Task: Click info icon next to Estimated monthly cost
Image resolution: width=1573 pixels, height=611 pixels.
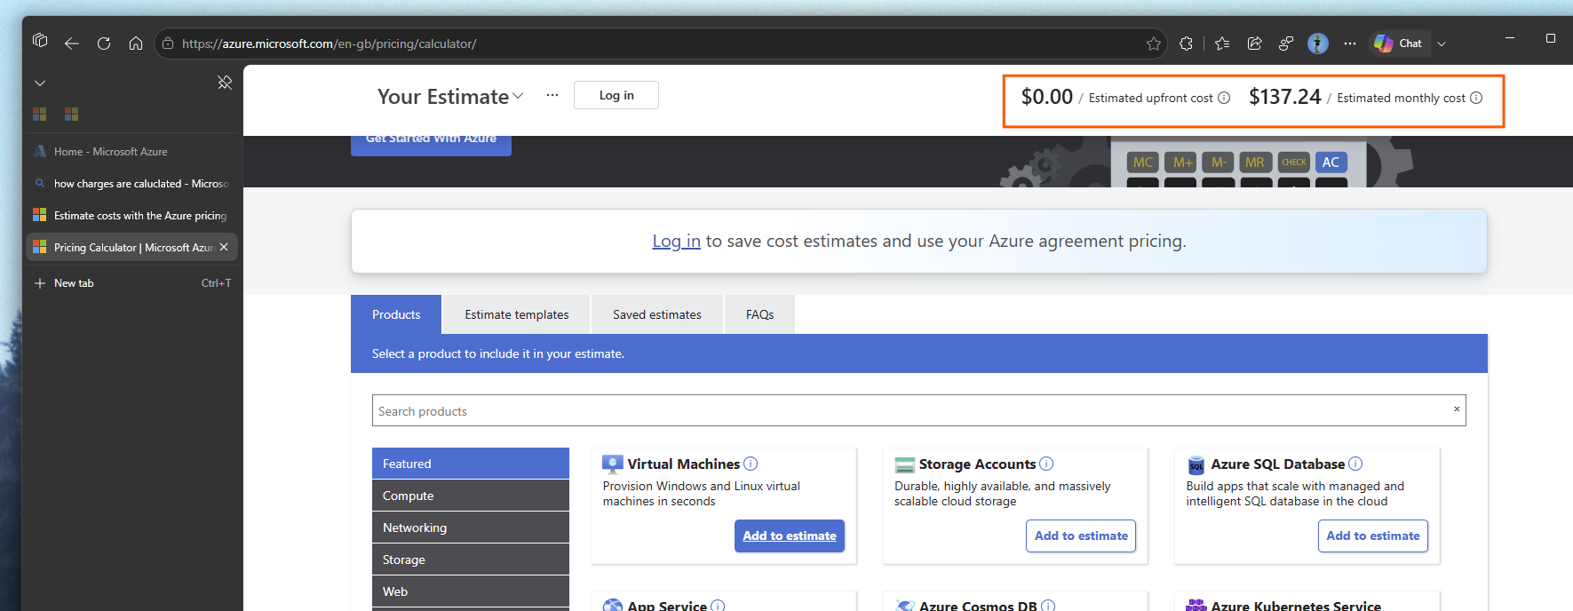Action: pyautogui.click(x=1476, y=98)
